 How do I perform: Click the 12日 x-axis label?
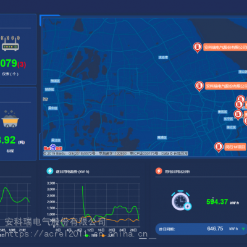tap(90, 230)
